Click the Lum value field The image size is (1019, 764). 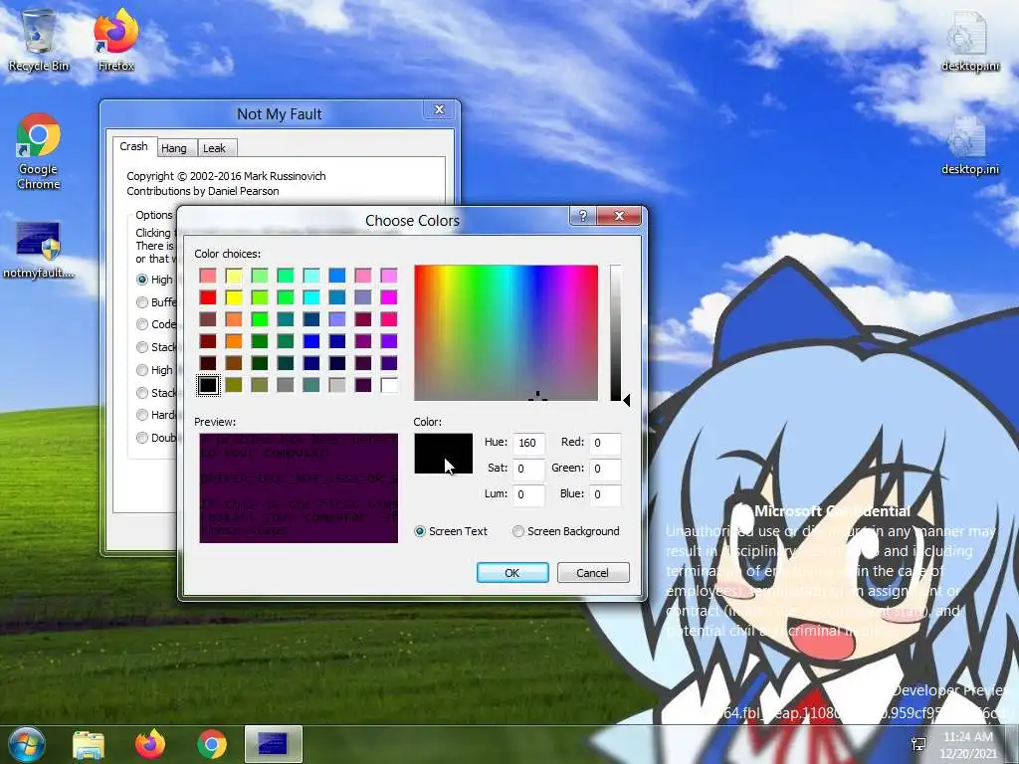[x=527, y=494]
